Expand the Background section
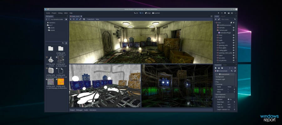 coord(225,77)
